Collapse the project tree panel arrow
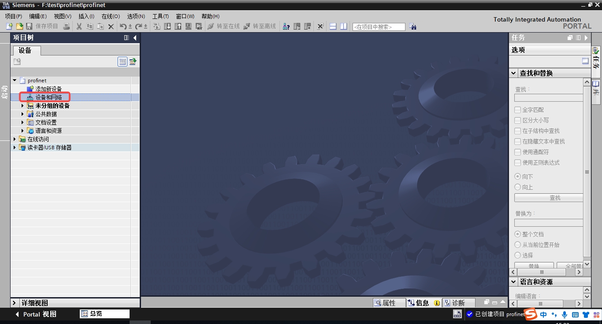The width and height of the screenshot is (602, 324). pos(135,38)
